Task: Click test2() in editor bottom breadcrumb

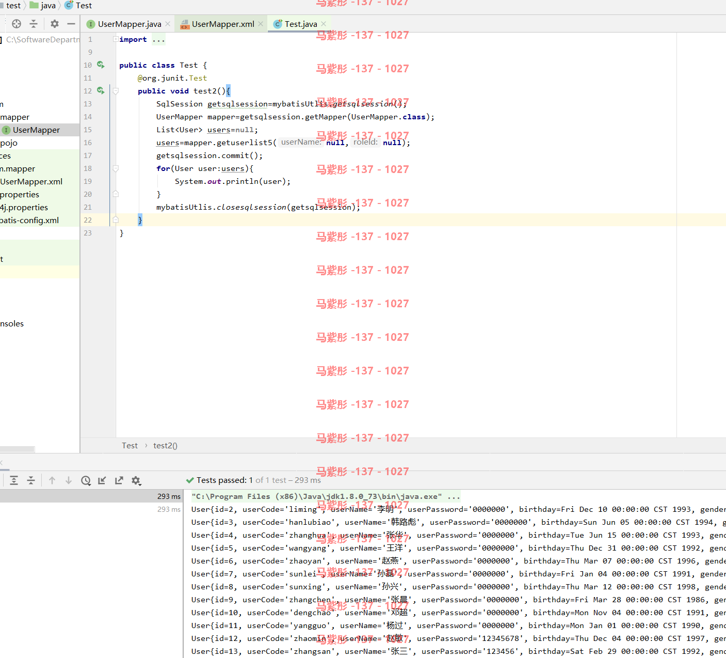Action: coord(165,445)
